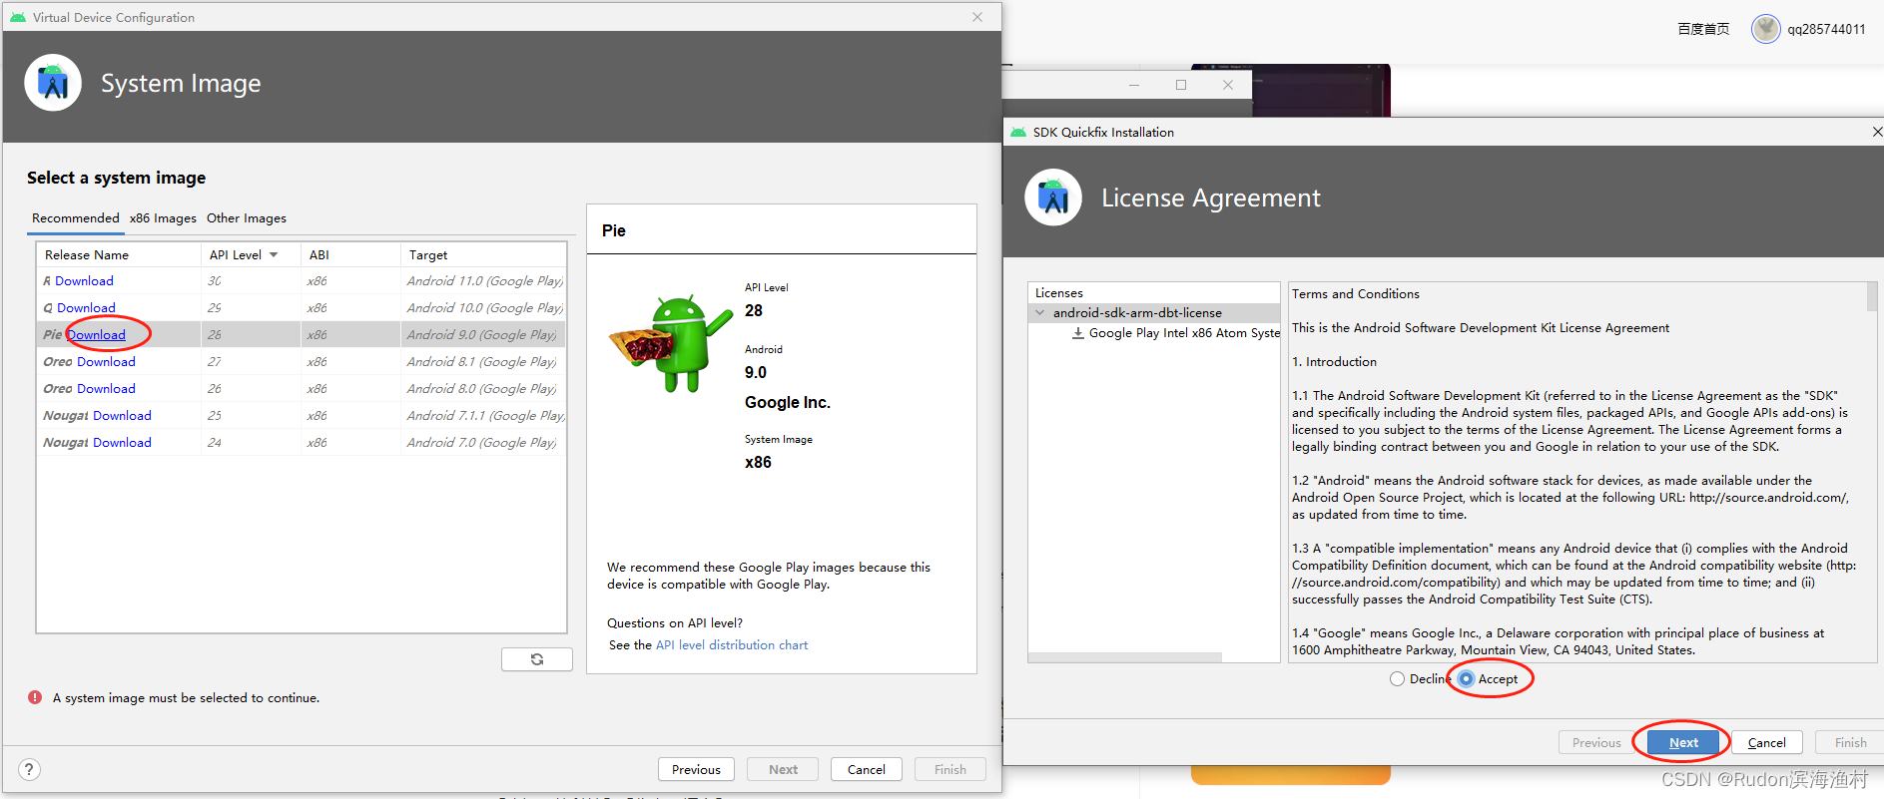
Task: Switch to the x86 Images tab
Action: coord(163,218)
